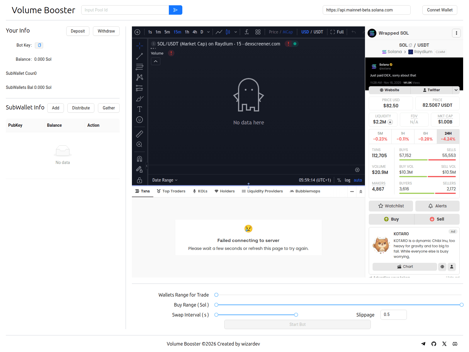Open the emoji sticker tool
The height and width of the screenshot is (352, 469).
[139, 120]
